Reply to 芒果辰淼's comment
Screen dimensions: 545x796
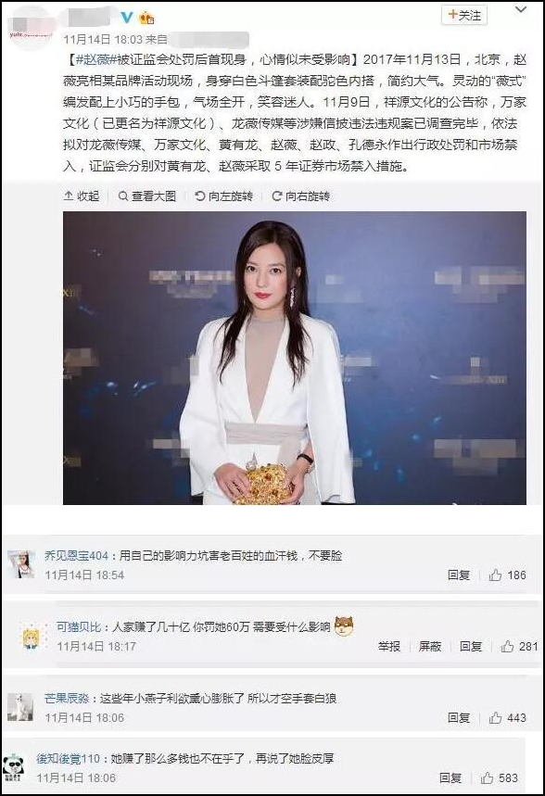coord(459,718)
